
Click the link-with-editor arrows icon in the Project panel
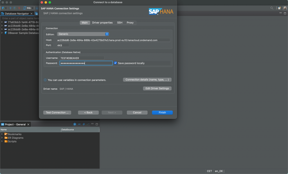[x=88, y=124]
